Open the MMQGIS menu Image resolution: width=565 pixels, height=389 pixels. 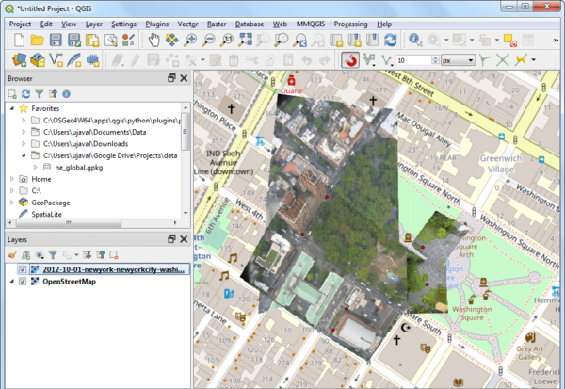[x=311, y=24]
